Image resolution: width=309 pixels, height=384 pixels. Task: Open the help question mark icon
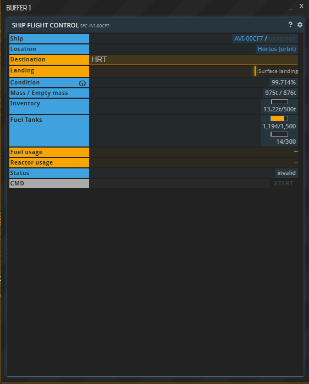[290, 25]
